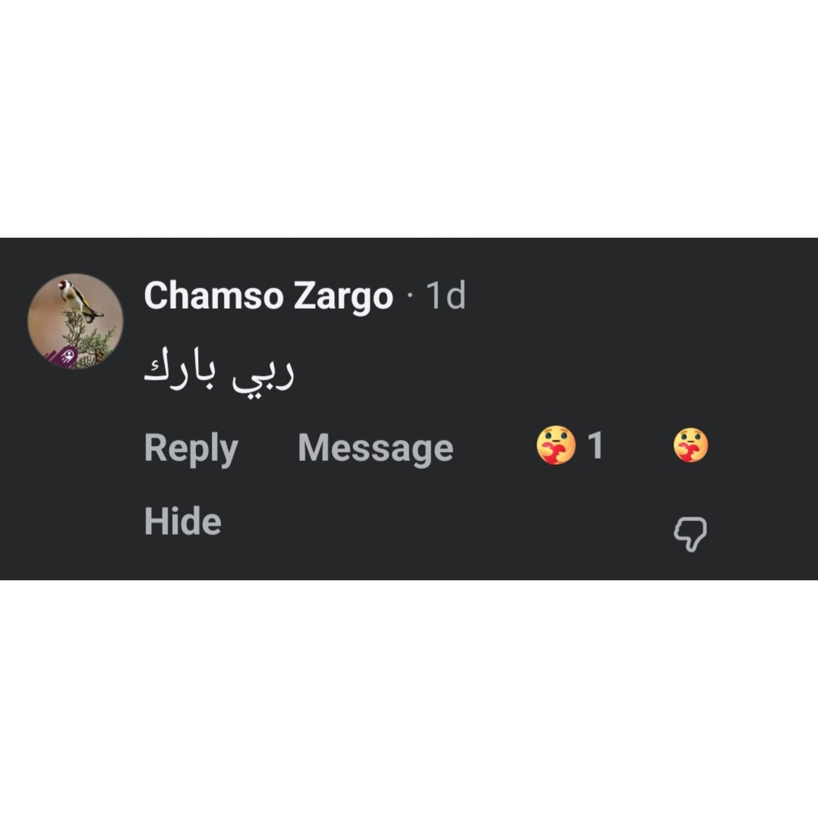The width and height of the screenshot is (818, 818).
Task: Start a reply to Chamso Zargo's comment
Action: coord(191,448)
